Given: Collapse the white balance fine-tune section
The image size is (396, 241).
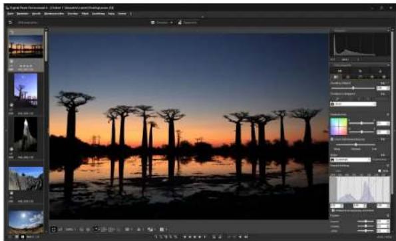Looking at the screenshot, I should pos(388,115).
